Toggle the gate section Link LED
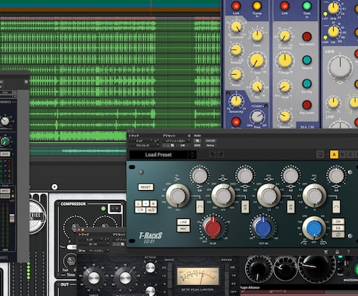 [285, 5]
